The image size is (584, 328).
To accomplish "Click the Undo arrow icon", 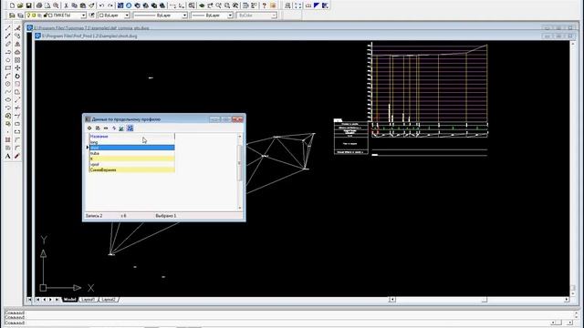I will click(x=101, y=5).
